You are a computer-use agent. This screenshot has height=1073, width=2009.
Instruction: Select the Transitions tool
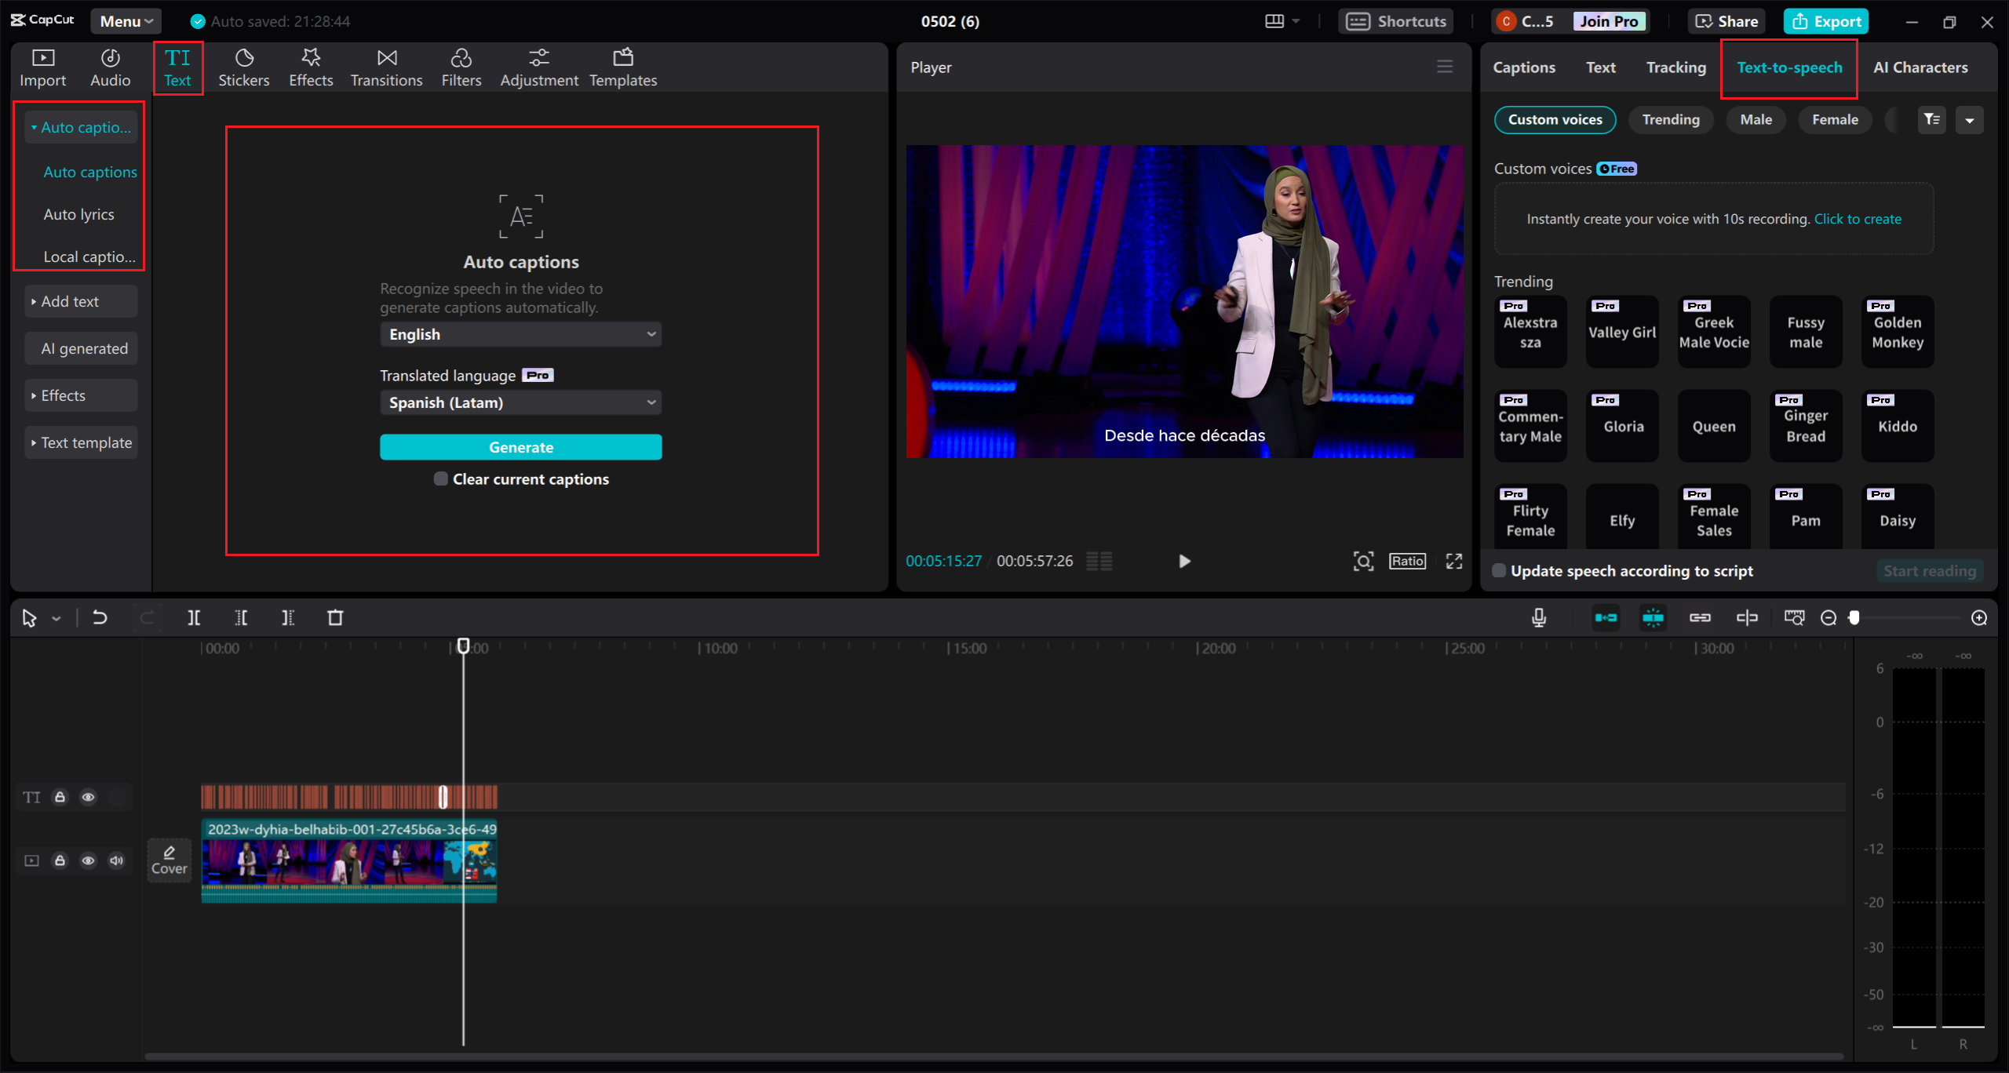(x=385, y=67)
